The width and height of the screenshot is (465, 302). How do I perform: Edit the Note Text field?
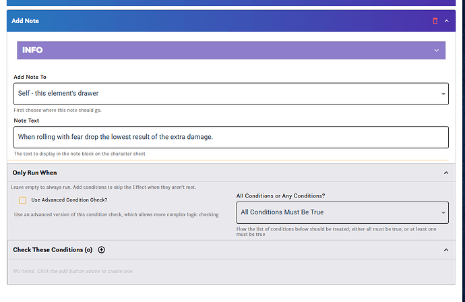pos(231,137)
